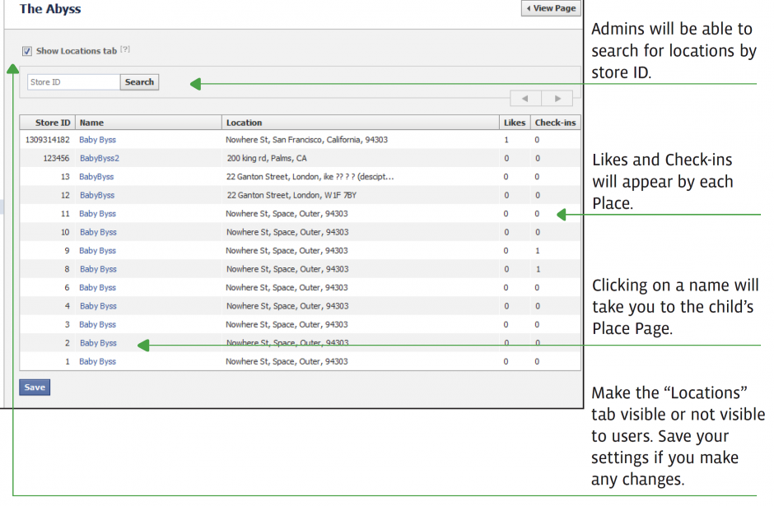Viewport: 774px width, 506px height.
Task: Open BabyByss link for store ID 13
Action: [x=96, y=177]
